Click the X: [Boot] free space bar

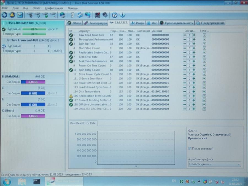pos(33,116)
